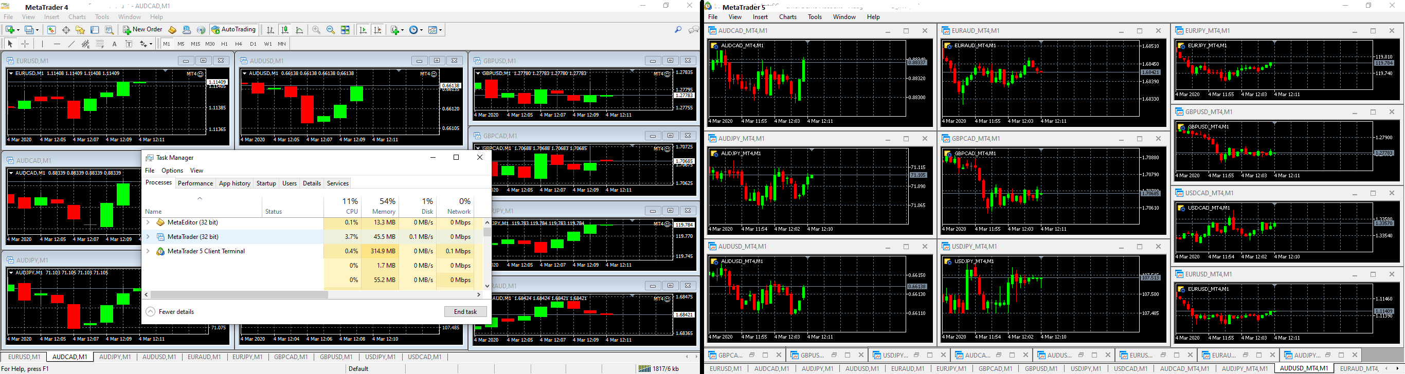Toggle candlestick chart mode in MT4

pyautogui.click(x=285, y=30)
